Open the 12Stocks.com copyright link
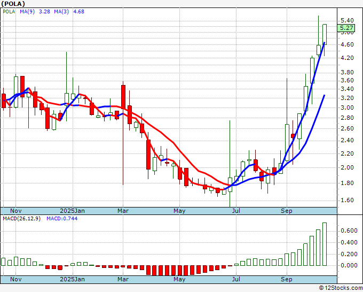The image size is (363, 292). click(x=340, y=288)
